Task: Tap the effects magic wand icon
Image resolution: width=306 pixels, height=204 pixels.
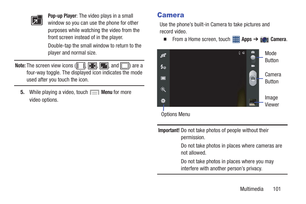Action: click(163, 89)
